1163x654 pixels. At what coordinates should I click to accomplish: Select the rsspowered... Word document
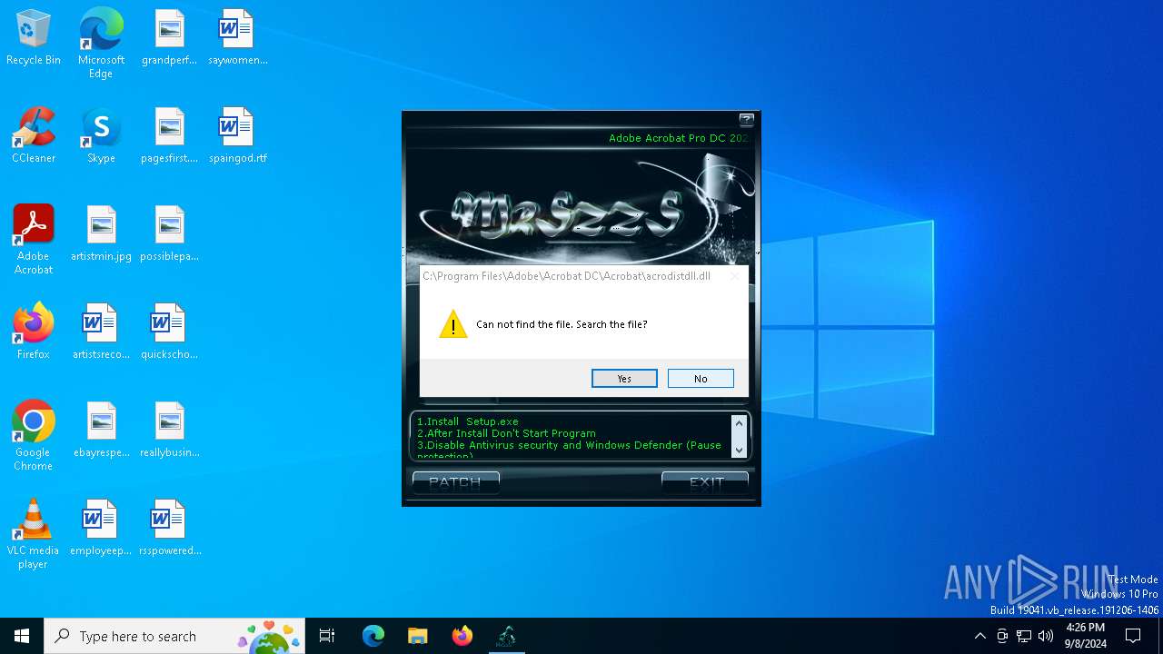point(169,529)
